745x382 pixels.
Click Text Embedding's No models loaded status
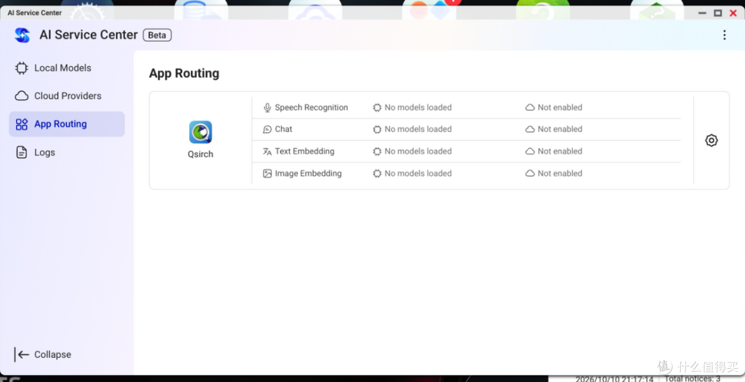coord(413,151)
